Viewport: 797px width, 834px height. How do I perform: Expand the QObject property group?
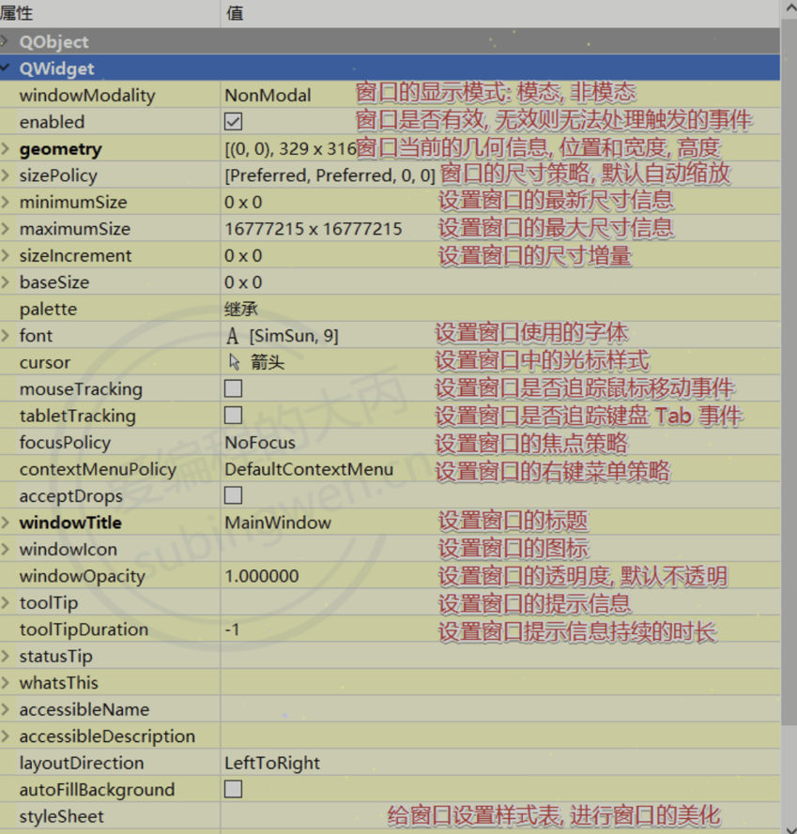(x=7, y=42)
